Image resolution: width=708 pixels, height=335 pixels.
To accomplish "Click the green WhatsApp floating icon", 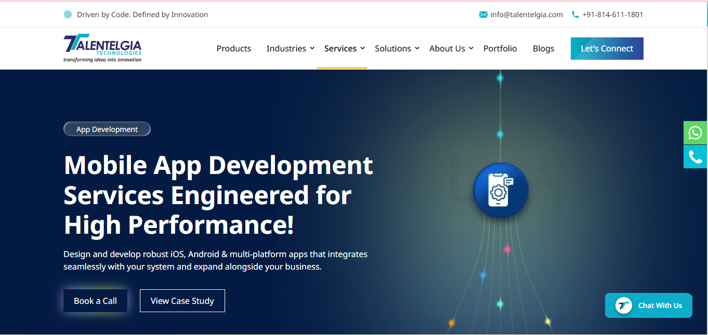I will pos(695,132).
